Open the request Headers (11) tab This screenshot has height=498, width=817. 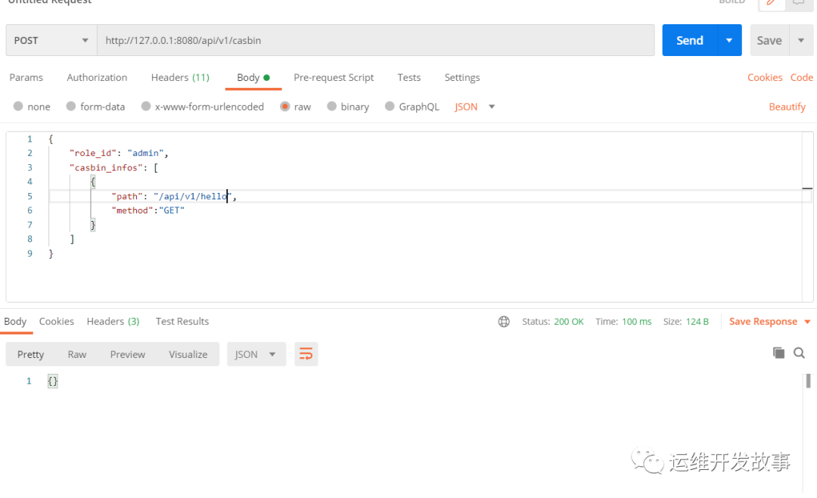[x=180, y=78]
